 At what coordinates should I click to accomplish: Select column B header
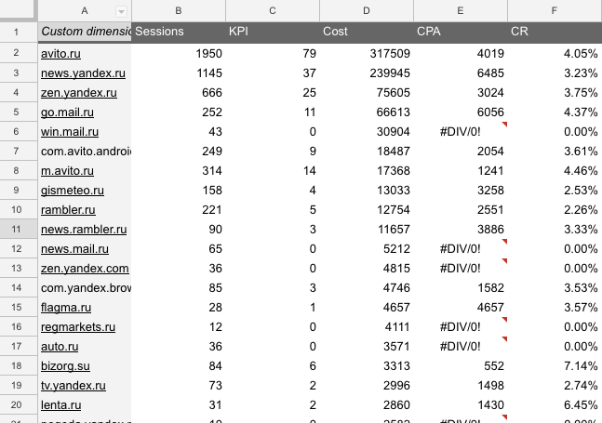pos(179,10)
